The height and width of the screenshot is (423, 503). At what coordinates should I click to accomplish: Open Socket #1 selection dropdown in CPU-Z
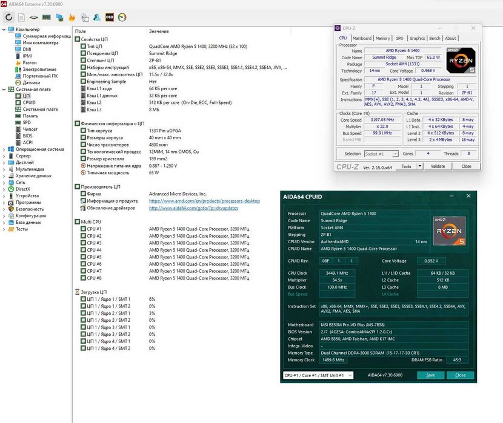click(381, 154)
